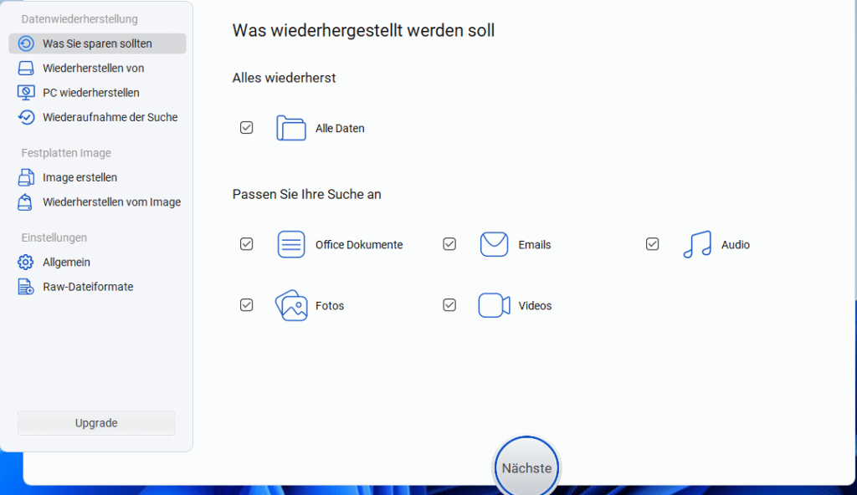Click the Emails envelope icon
Image resolution: width=857 pixels, height=495 pixels.
click(x=494, y=245)
